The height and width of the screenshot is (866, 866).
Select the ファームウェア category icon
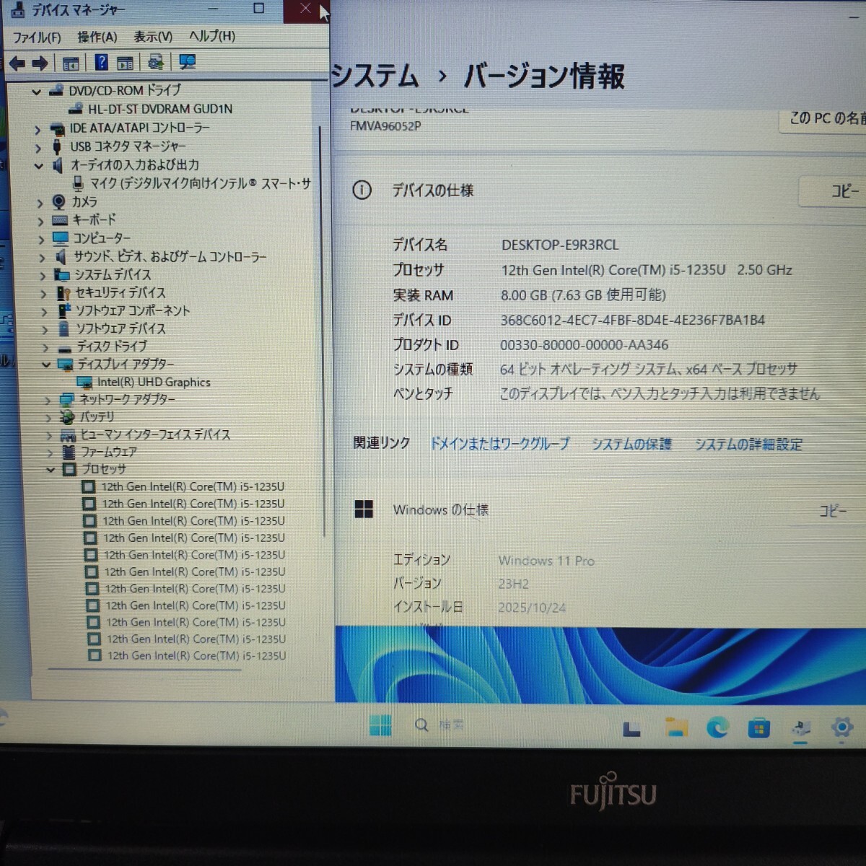click(x=69, y=452)
